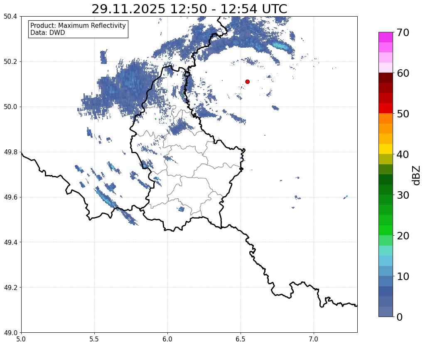Click the dBZ colorbar label
425x346 pixels.
pos(417,175)
